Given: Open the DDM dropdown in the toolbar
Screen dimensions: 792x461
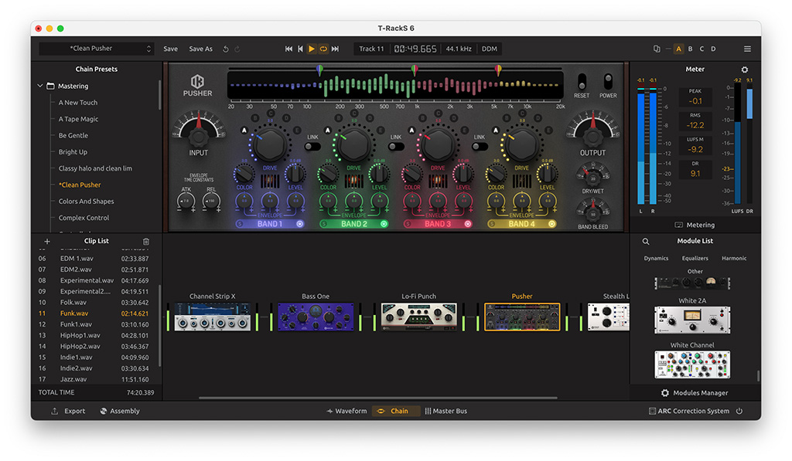Looking at the screenshot, I should click(490, 49).
